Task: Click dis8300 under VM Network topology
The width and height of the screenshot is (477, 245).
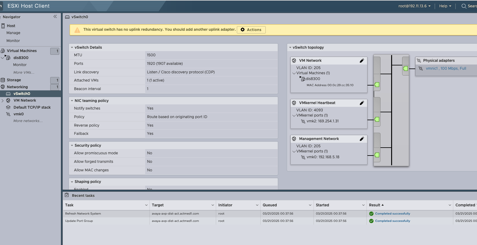Action: (x=313, y=79)
